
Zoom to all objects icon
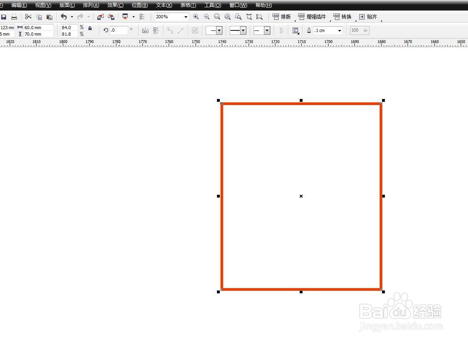pos(228,17)
